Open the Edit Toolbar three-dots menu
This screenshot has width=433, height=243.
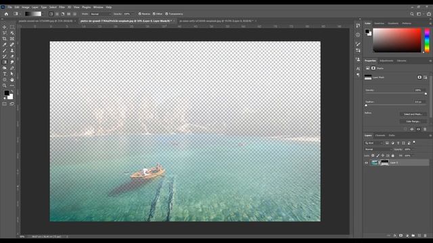[12, 86]
